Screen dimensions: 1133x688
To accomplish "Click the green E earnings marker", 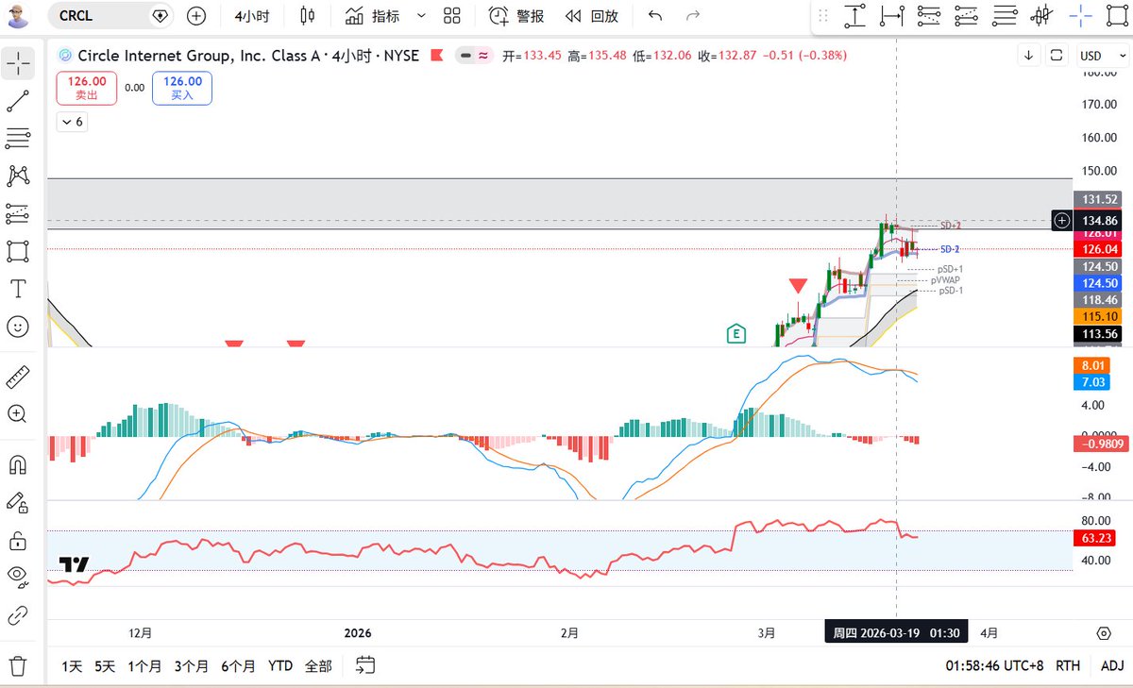I will [736, 333].
